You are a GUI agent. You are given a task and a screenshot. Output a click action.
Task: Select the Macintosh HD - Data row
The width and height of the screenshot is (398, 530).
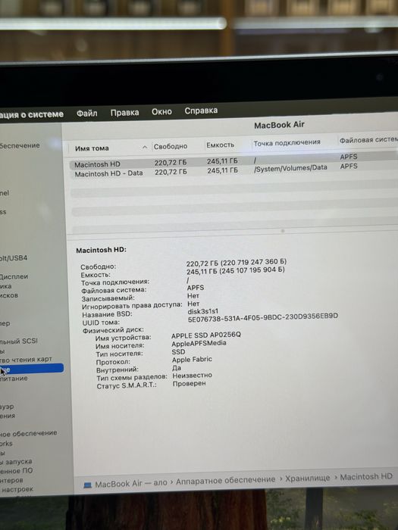233,170
